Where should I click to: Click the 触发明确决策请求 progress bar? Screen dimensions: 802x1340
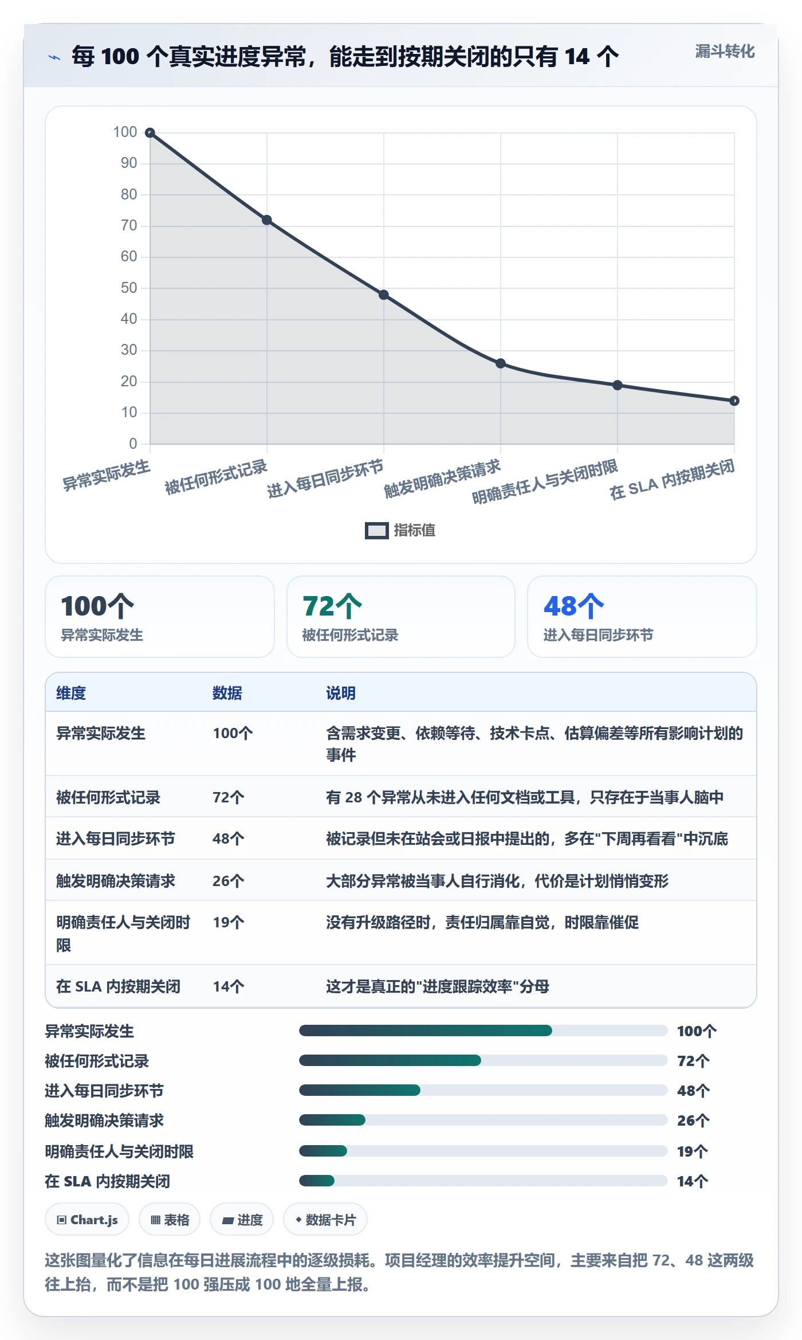[x=483, y=1120]
